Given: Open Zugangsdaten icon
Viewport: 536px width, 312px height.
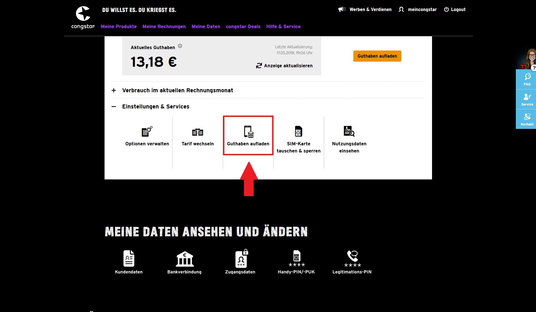Looking at the screenshot, I should pos(241,259).
